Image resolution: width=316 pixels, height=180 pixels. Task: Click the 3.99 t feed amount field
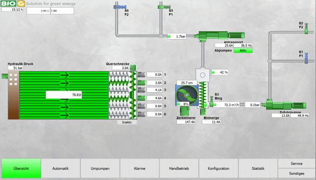[x=38, y=11]
